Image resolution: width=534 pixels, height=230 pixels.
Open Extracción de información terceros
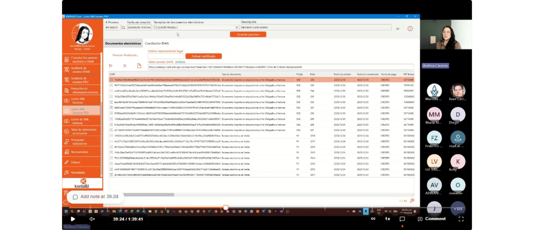click(81, 90)
